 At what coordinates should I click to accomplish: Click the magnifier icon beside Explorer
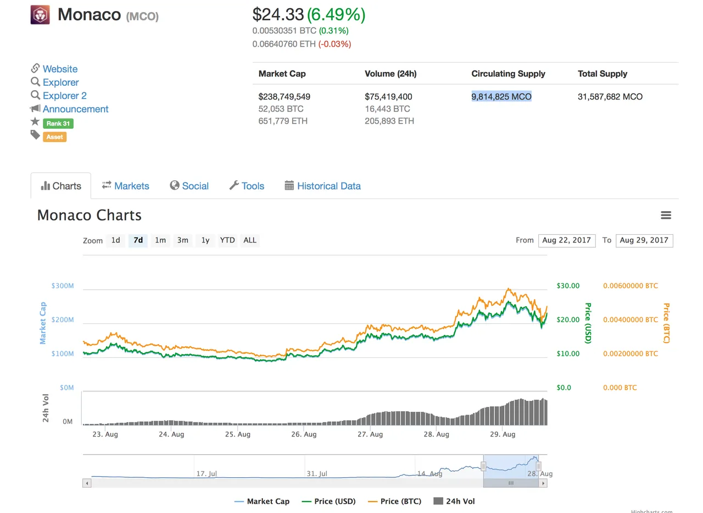pos(35,82)
